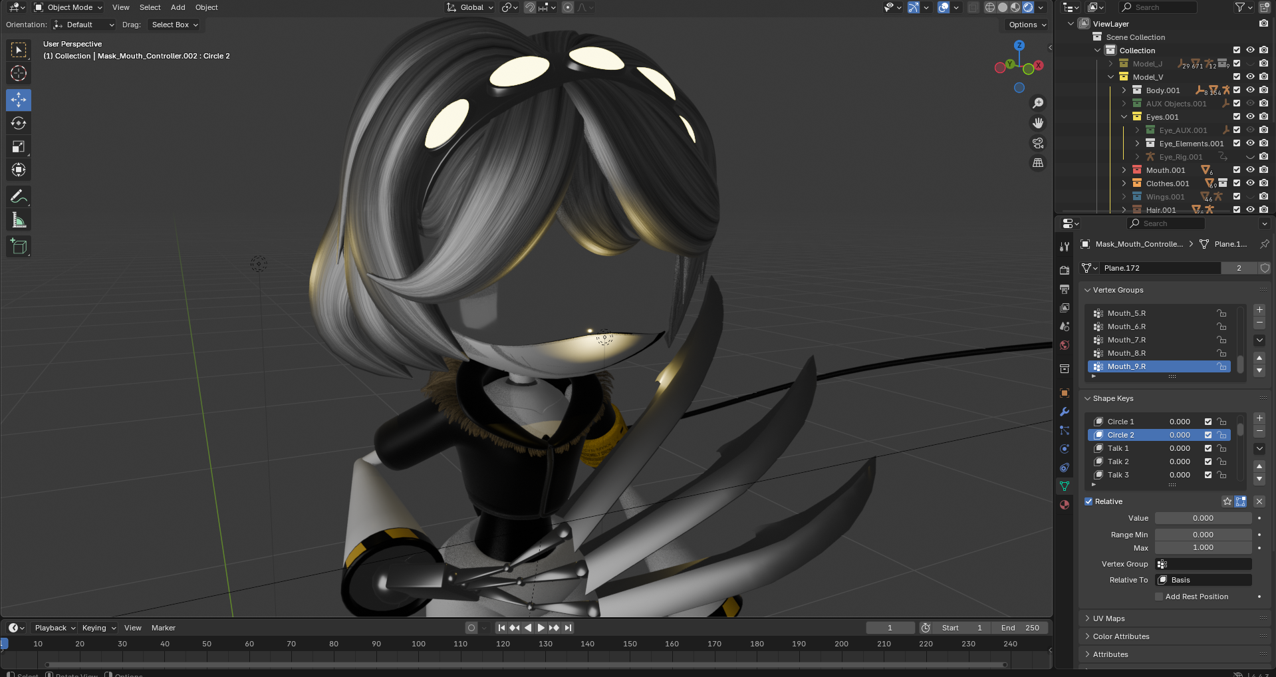This screenshot has height=677, width=1276.
Task: Uncheck the Circle 2 shape key checkbox
Action: [1208, 435]
